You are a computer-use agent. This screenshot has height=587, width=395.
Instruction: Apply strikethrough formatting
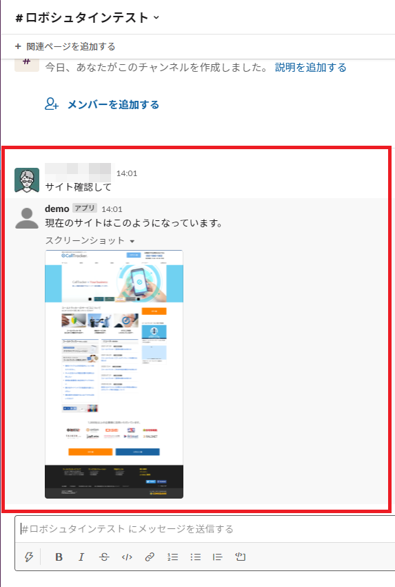(104, 557)
